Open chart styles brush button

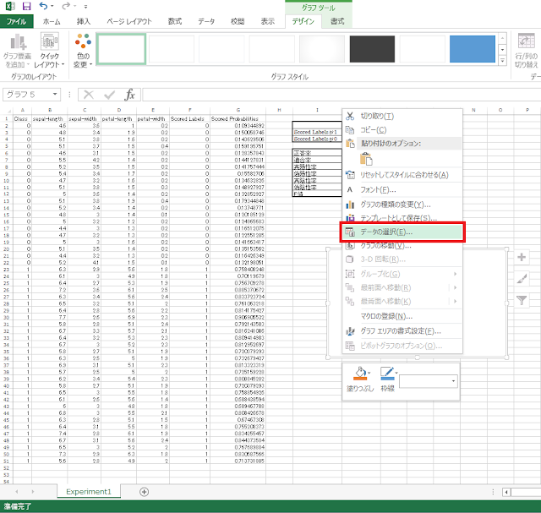pyautogui.click(x=522, y=278)
